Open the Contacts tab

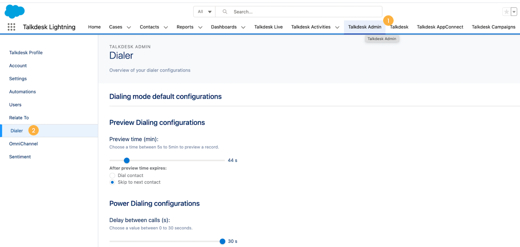[x=149, y=27]
